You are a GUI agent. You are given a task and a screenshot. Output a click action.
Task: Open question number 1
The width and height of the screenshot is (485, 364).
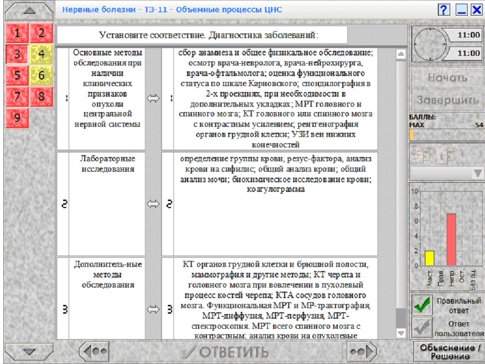[x=17, y=33]
